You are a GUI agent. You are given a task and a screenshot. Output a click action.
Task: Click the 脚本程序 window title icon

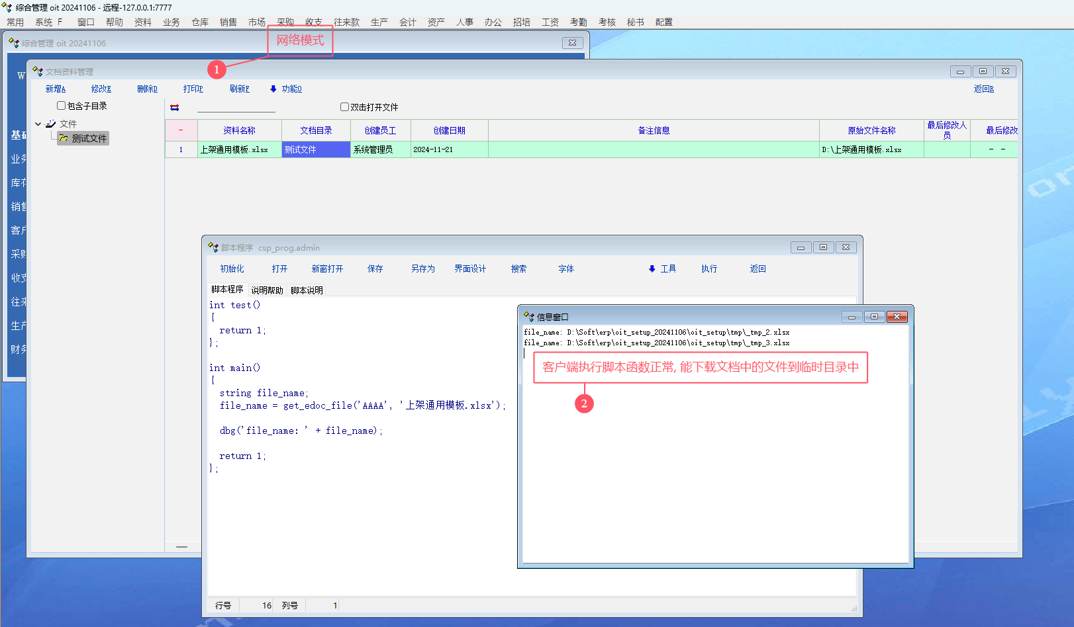point(213,247)
